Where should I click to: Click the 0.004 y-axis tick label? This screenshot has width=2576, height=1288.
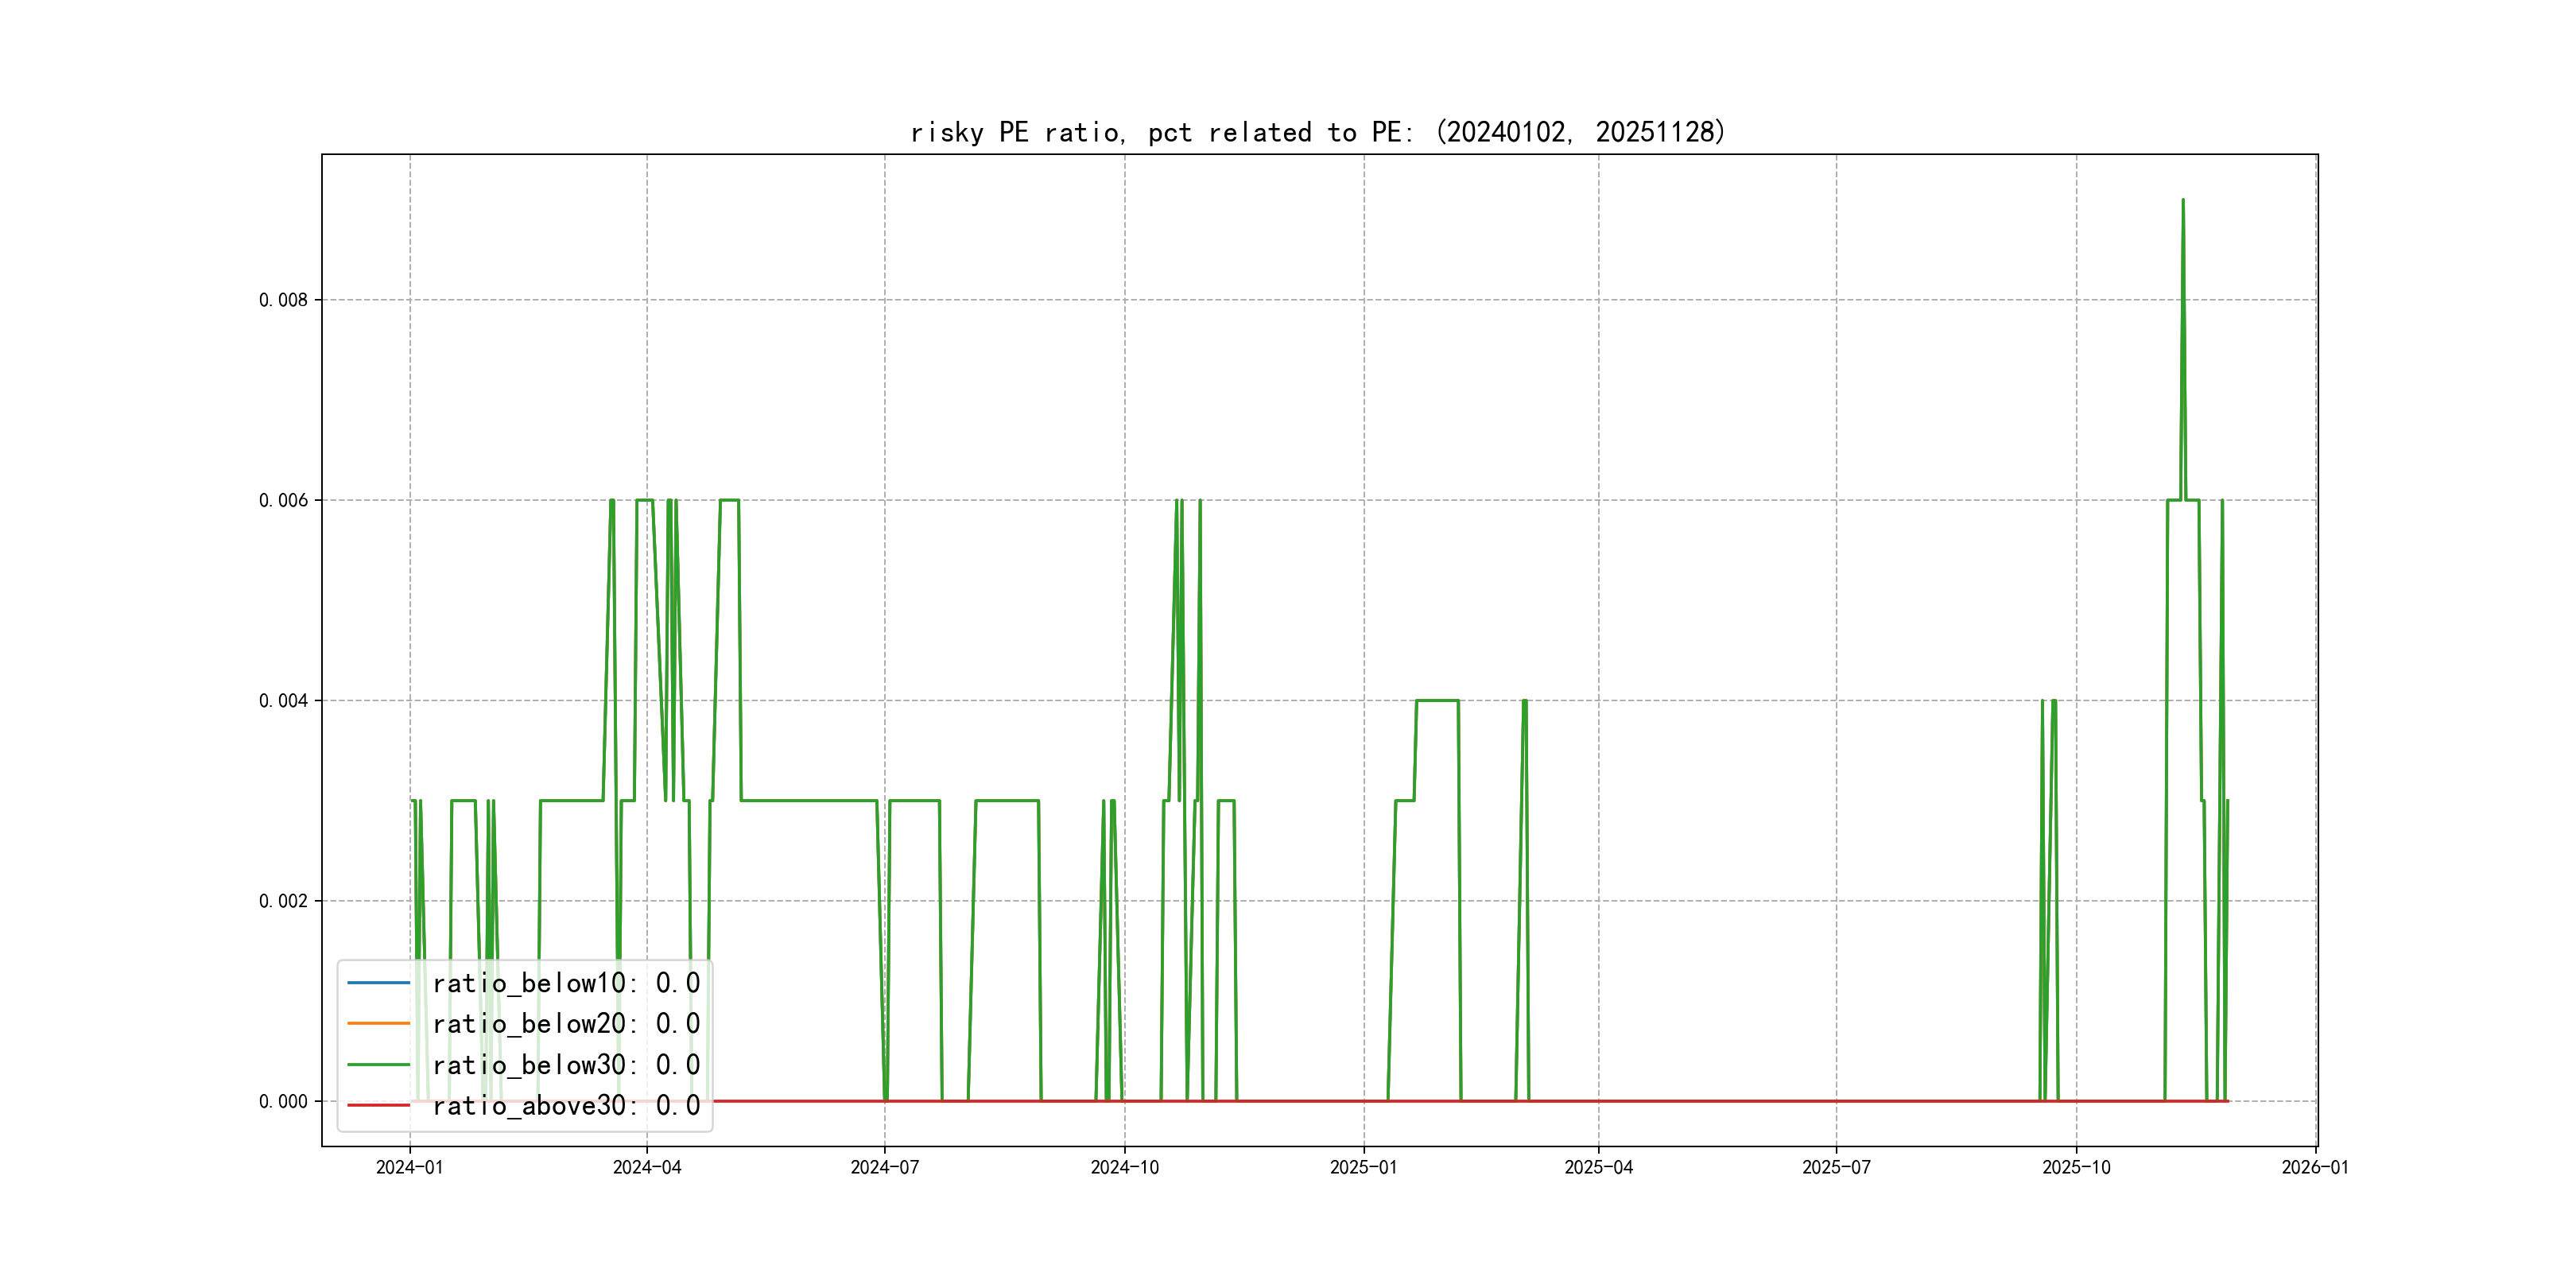(283, 701)
